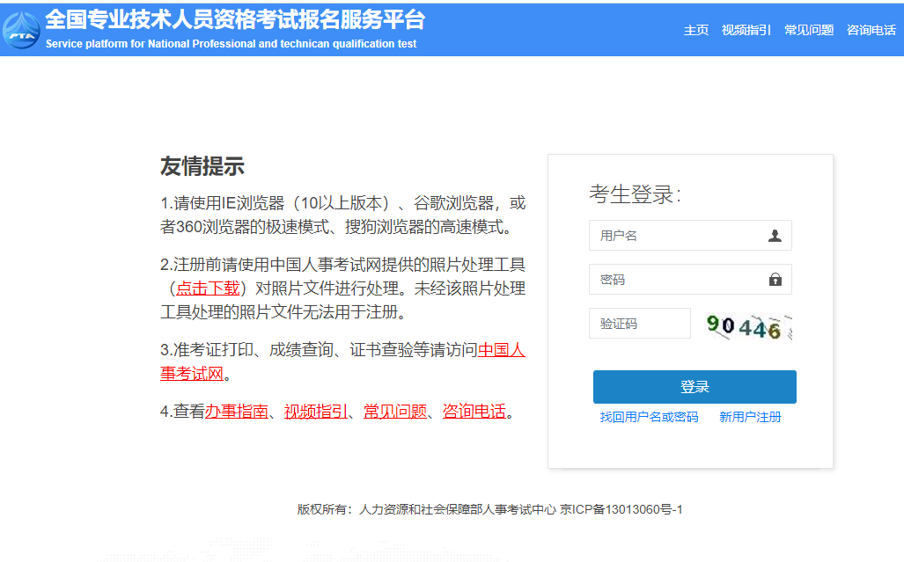Click the 新用户注册 link
Image resolution: width=904 pixels, height=562 pixels.
[750, 417]
